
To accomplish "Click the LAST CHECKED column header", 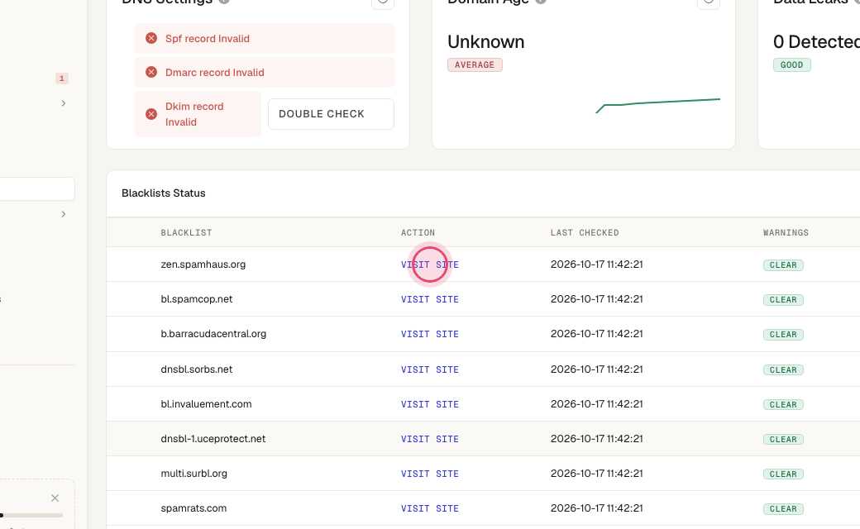I will 584,232.
